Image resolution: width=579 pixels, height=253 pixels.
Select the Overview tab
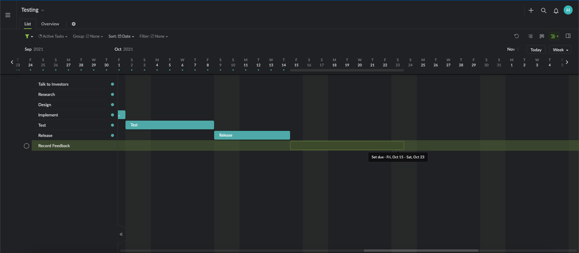[x=50, y=24]
